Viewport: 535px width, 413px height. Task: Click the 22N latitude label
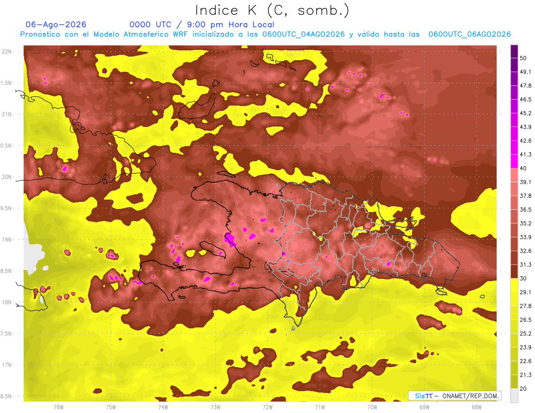[x=7, y=51]
